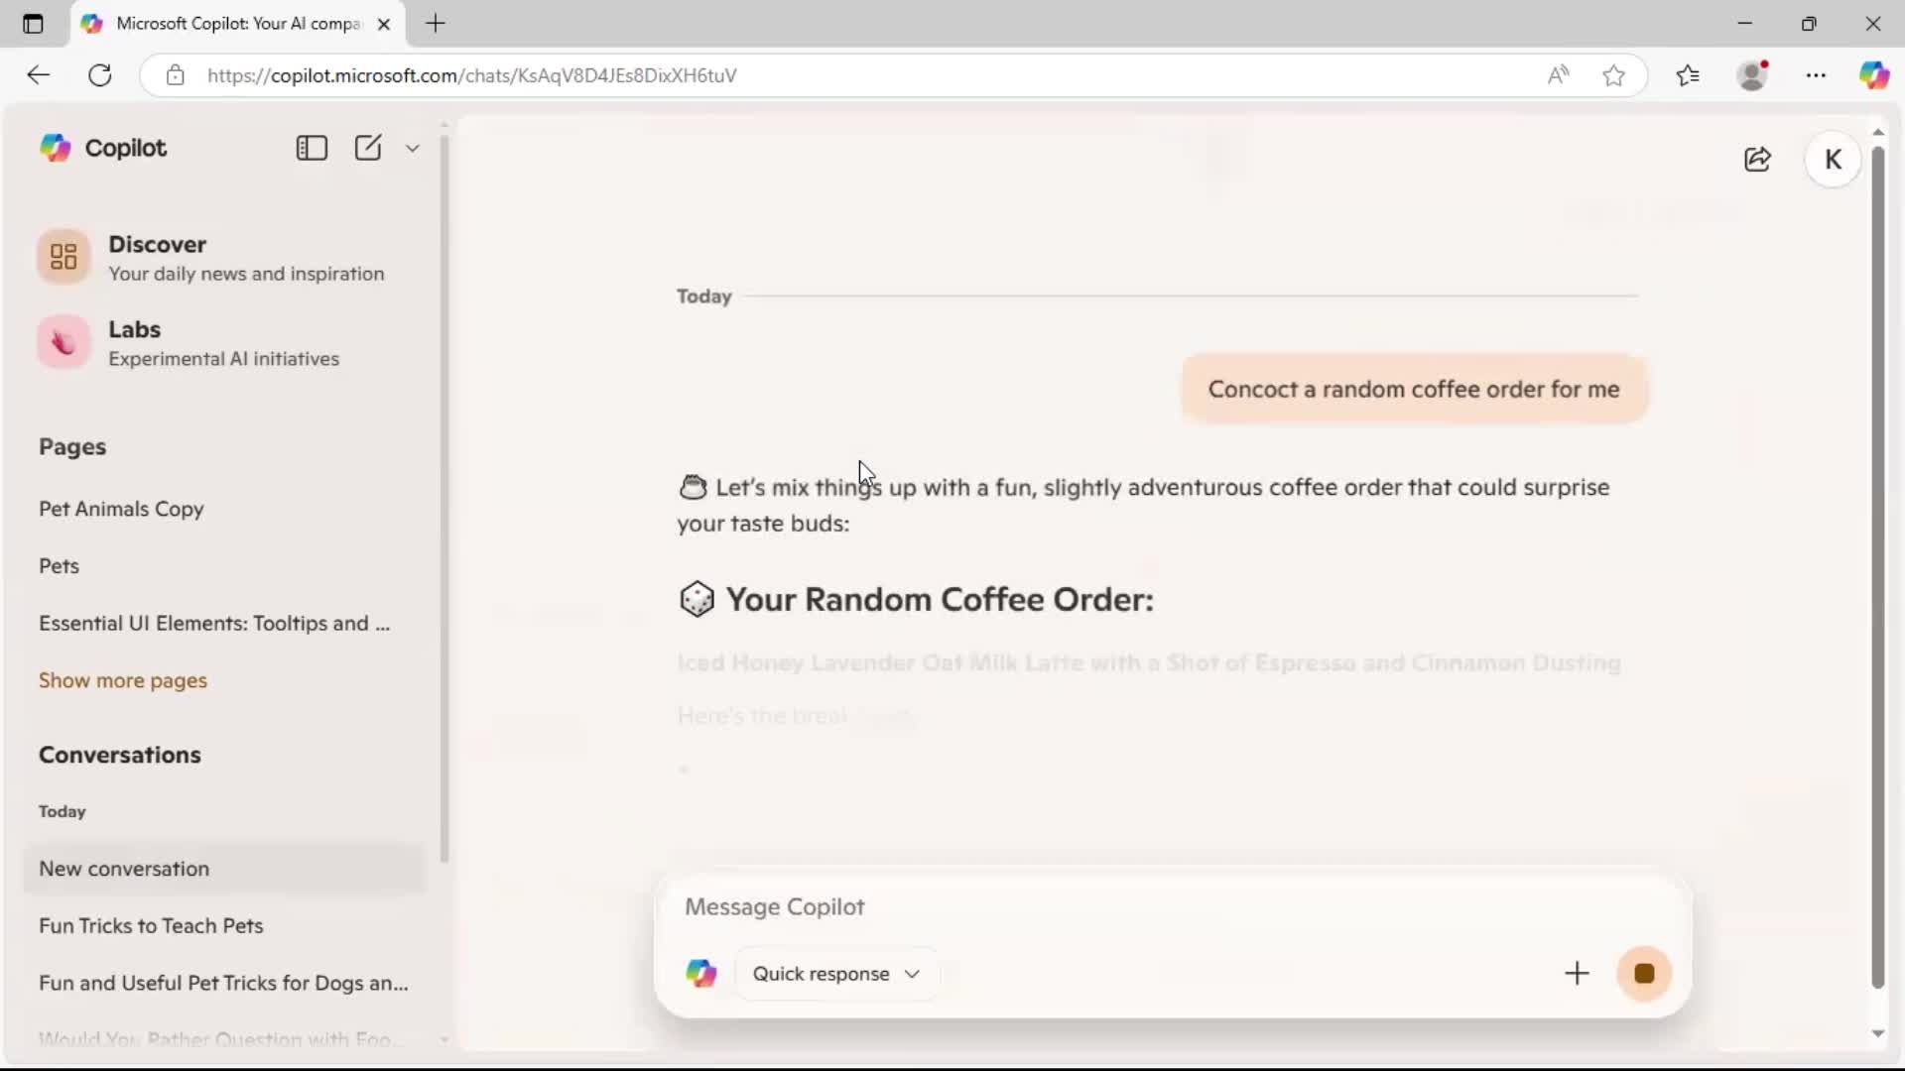Share the conversation via share icon
1905x1071 pixels.
pyautogui.click(x=1757, y=160)
